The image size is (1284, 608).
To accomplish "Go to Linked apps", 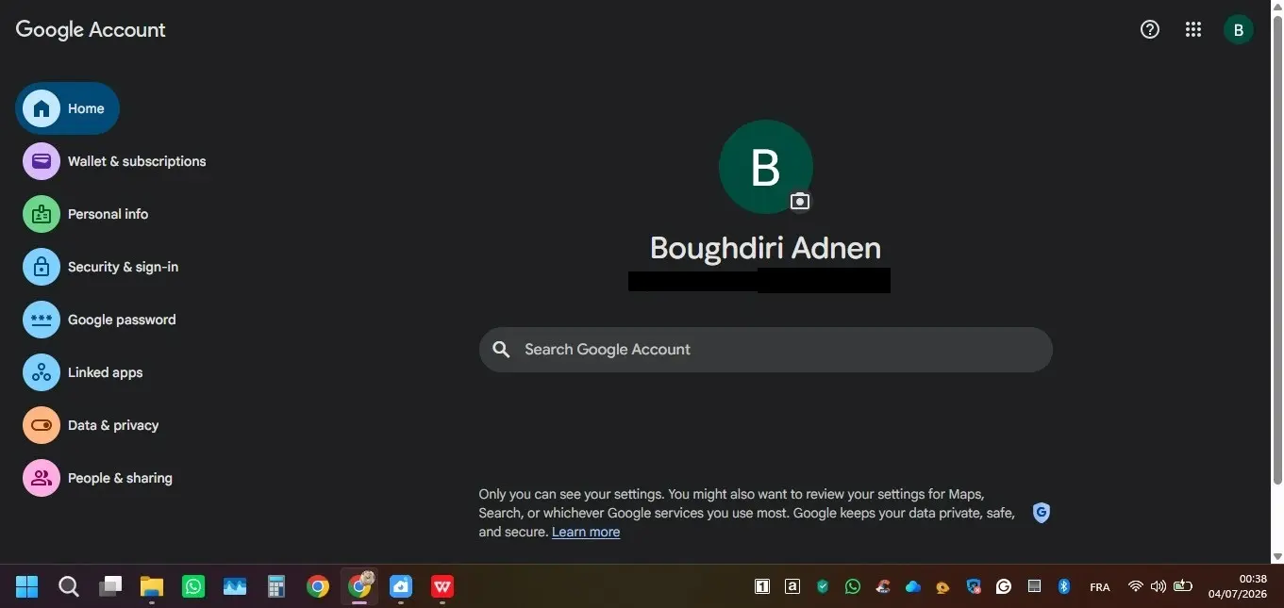I will point(83,372).
